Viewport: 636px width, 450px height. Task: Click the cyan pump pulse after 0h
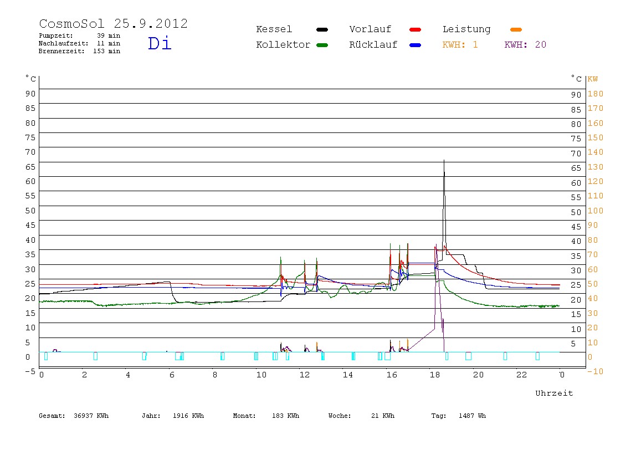[x=46, y=356]
